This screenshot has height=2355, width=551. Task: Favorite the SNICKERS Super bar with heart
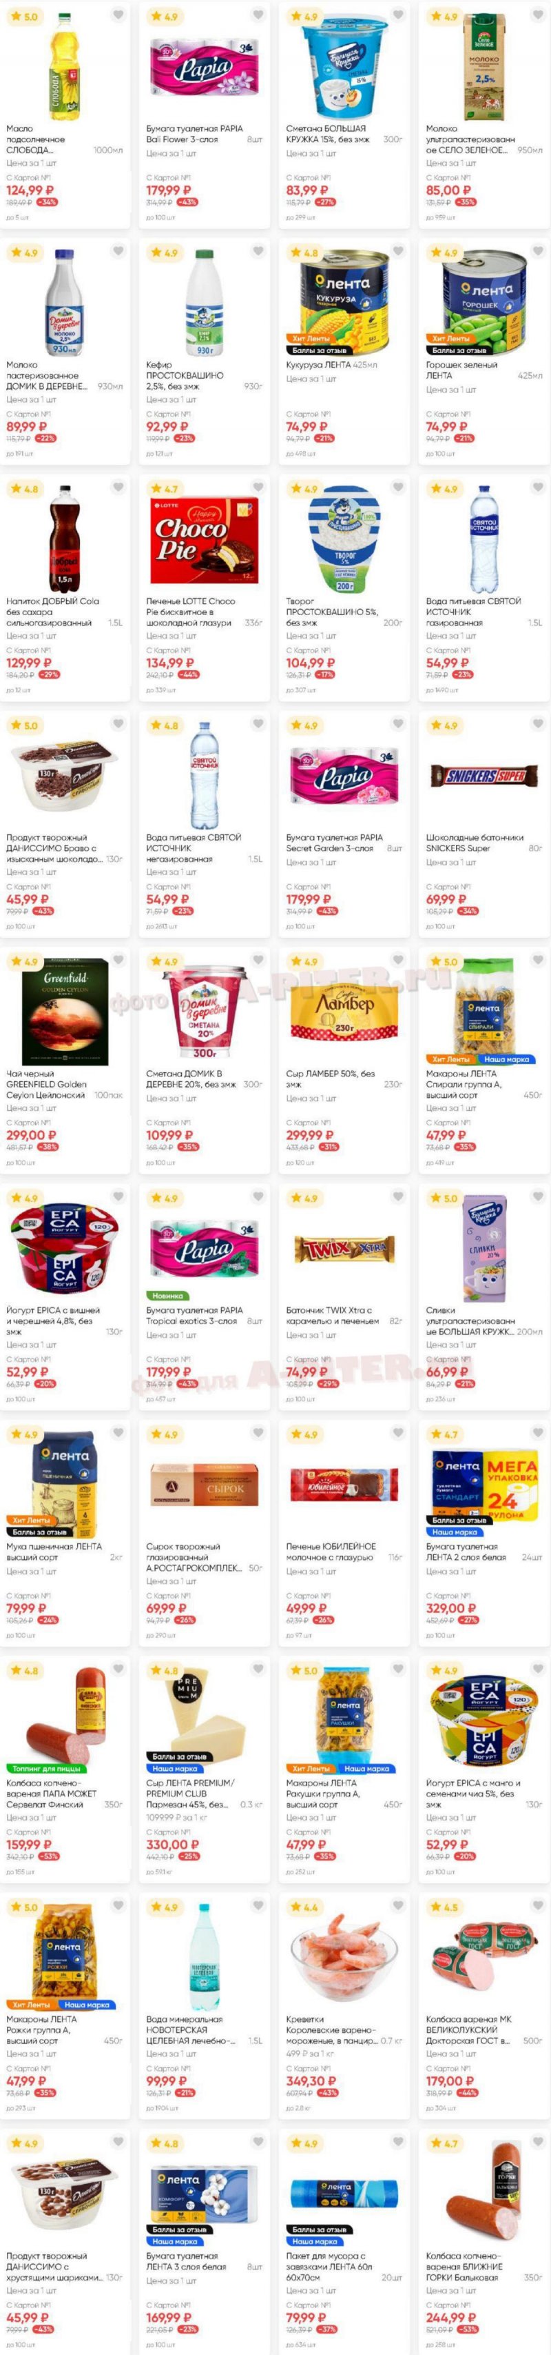[537, 723]
